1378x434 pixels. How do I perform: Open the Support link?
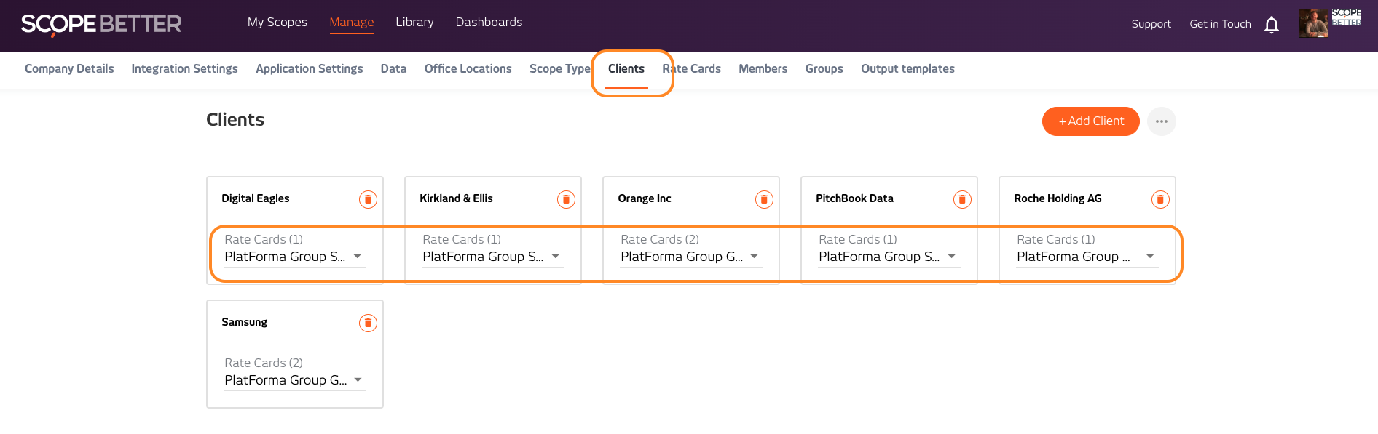point(1151,24)
